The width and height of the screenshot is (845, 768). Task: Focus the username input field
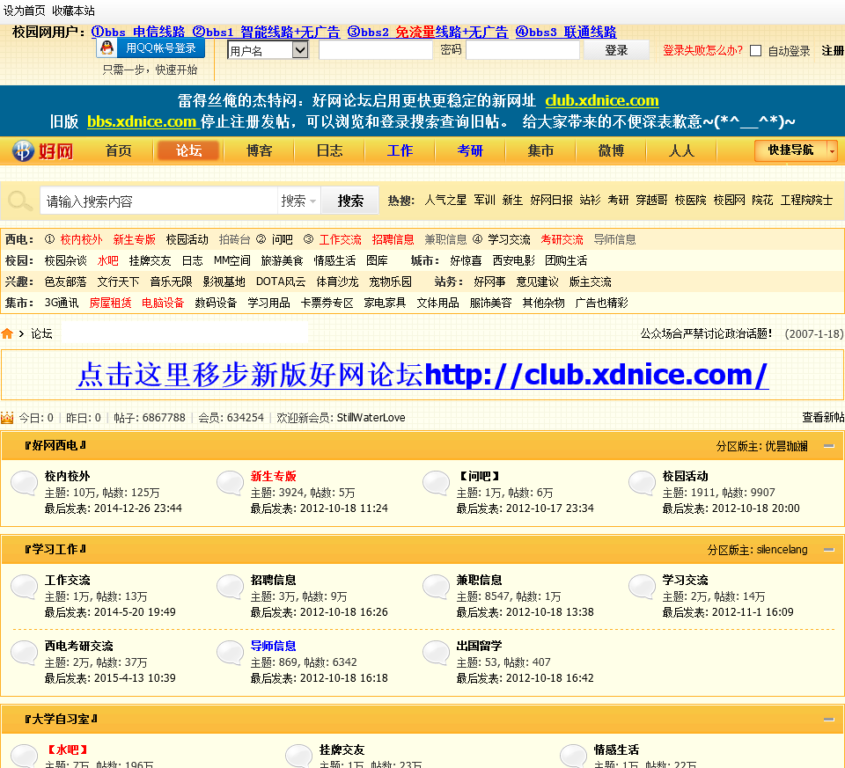tap(376, 50)
